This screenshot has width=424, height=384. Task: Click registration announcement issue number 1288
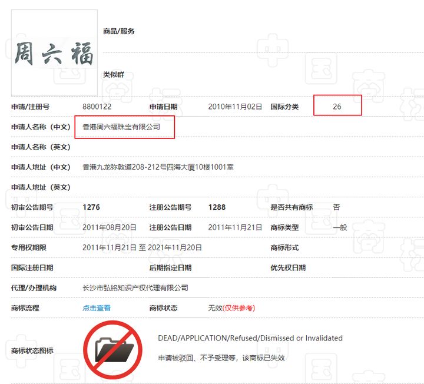click(x=217, y=207)
